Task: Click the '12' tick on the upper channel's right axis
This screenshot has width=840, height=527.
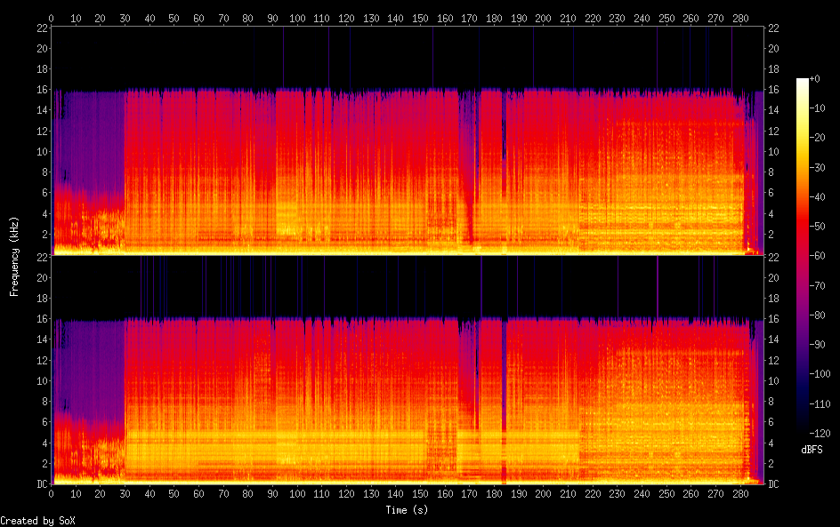Action: point(773,131)
